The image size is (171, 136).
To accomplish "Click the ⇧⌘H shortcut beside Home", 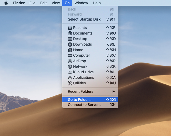I will click(111, 50).
